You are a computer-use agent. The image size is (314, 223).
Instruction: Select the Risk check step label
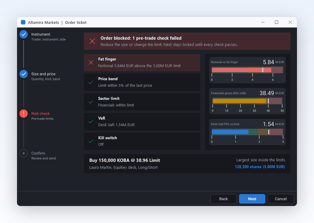[x=41, y=113]
